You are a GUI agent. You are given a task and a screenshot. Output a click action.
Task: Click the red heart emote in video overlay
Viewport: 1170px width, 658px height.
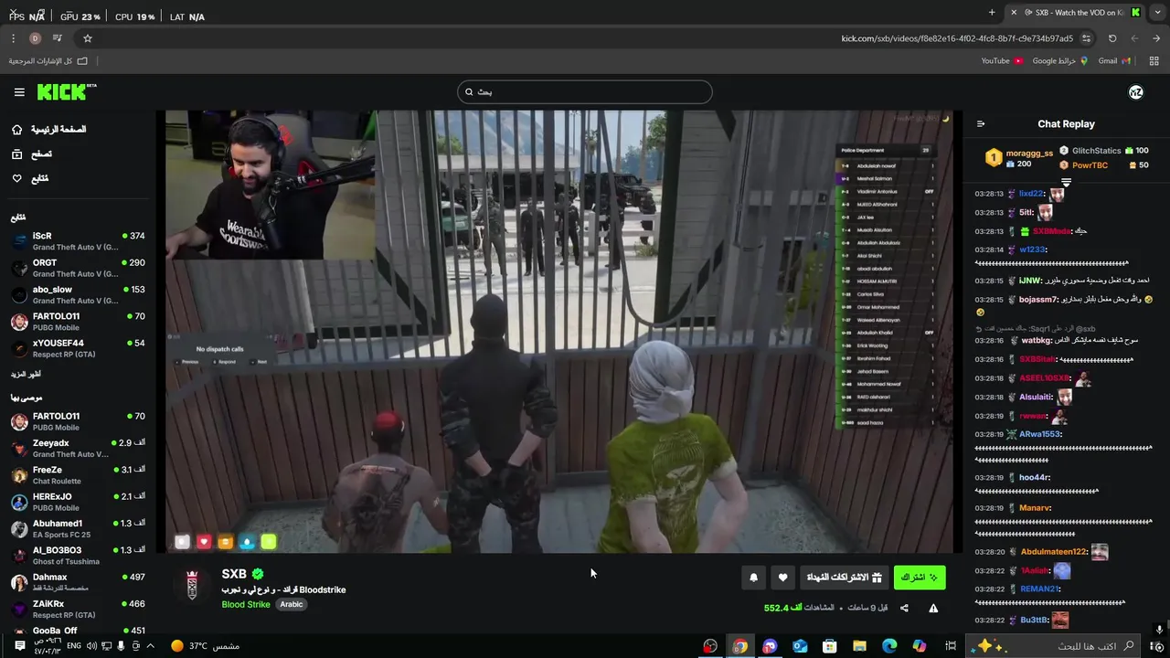pos(204,542)
